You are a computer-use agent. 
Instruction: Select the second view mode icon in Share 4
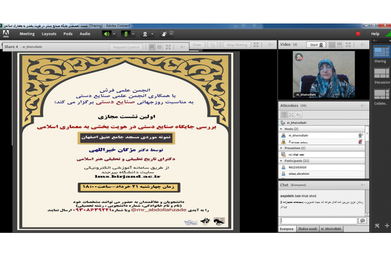pyautogui.click(x=160, y=47)
